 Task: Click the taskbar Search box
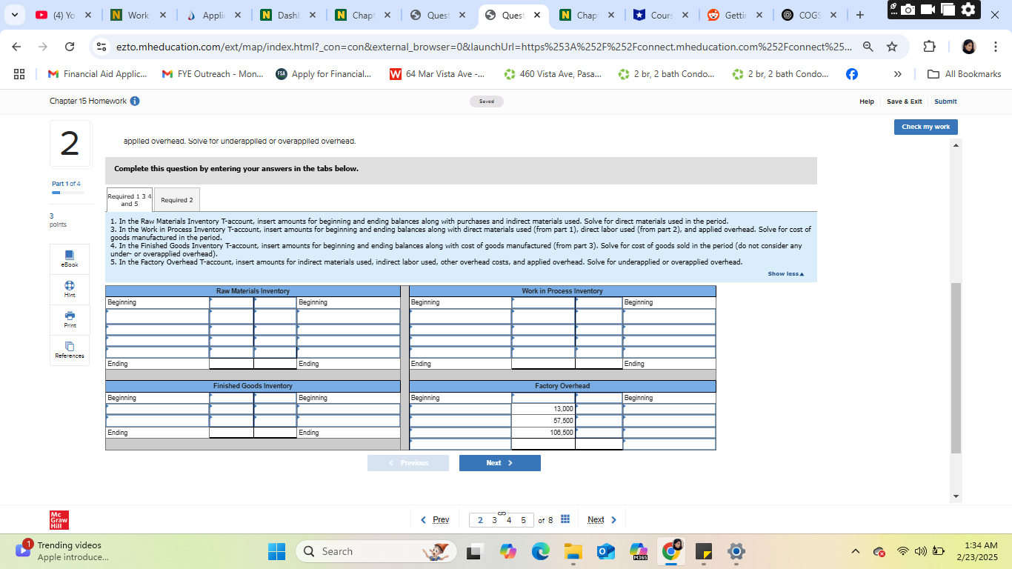[377, 551]
